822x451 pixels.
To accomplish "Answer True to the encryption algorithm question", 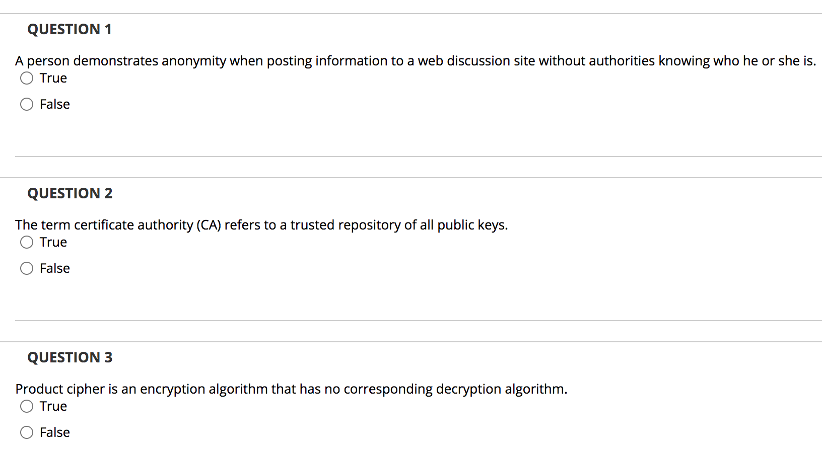I will tap(27, 406).
